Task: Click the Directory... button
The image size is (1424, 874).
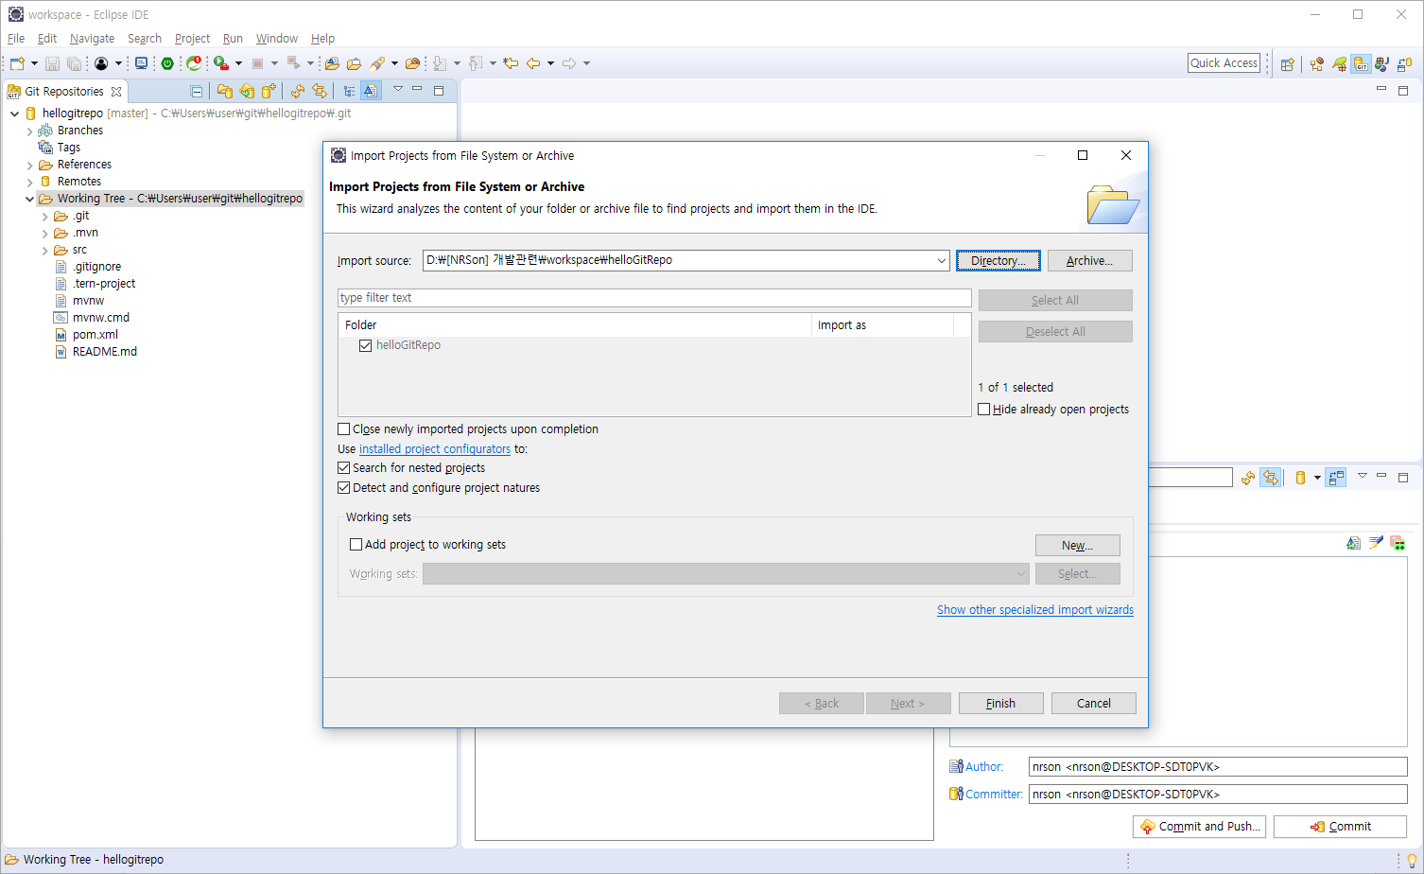Action: [999, 261]
